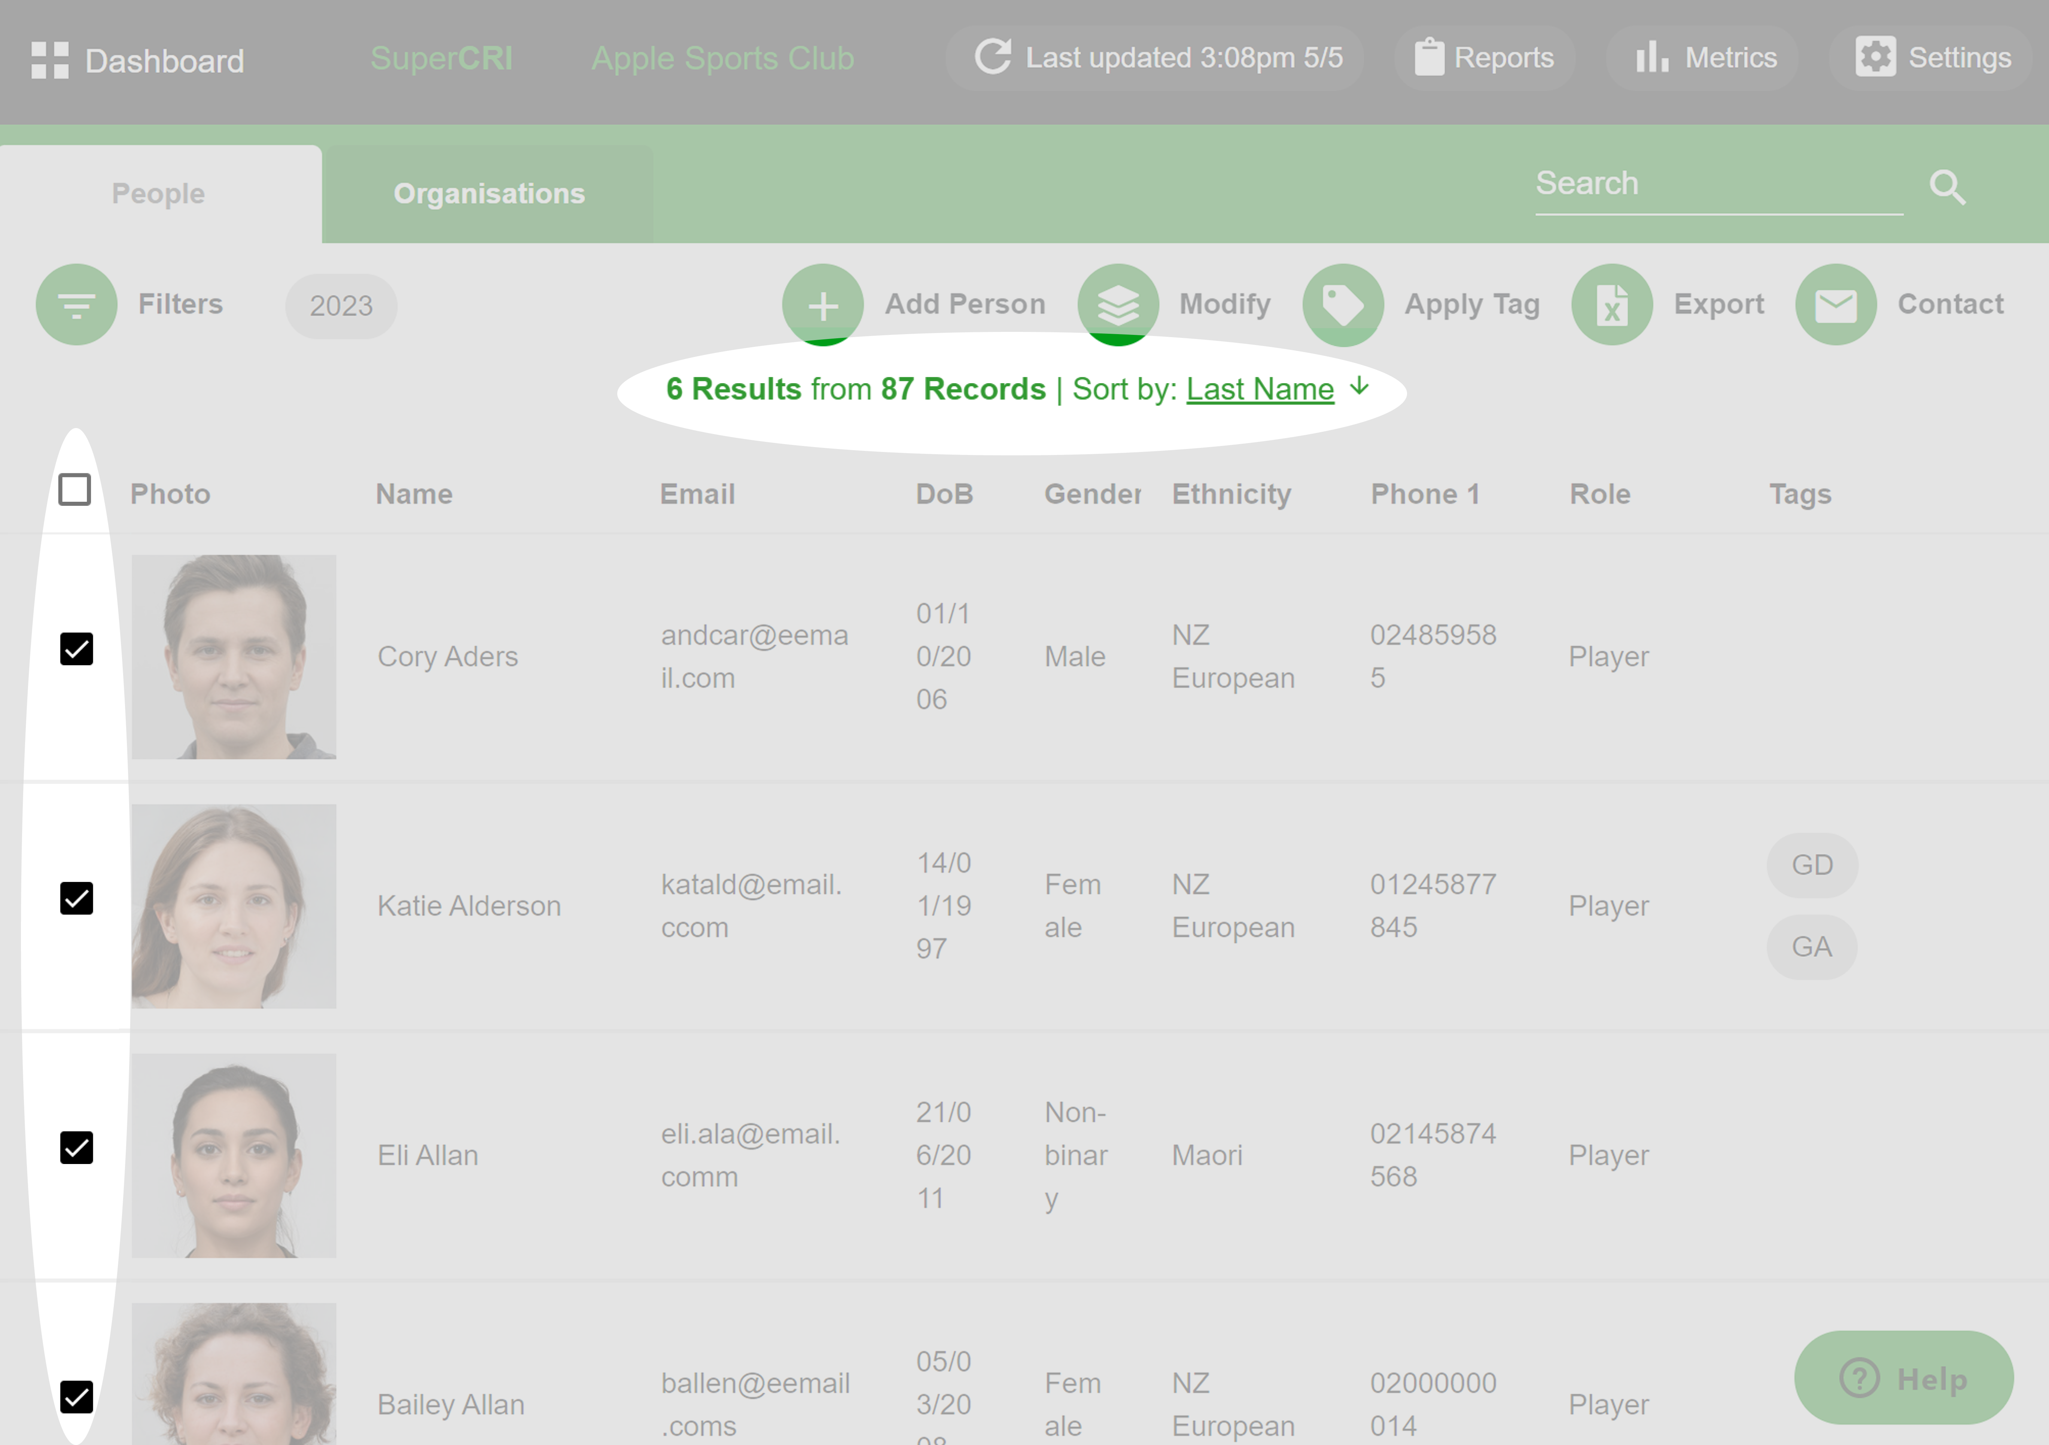Uncheck the Bailey Allan row checkbox

[x=77, y=1397]
